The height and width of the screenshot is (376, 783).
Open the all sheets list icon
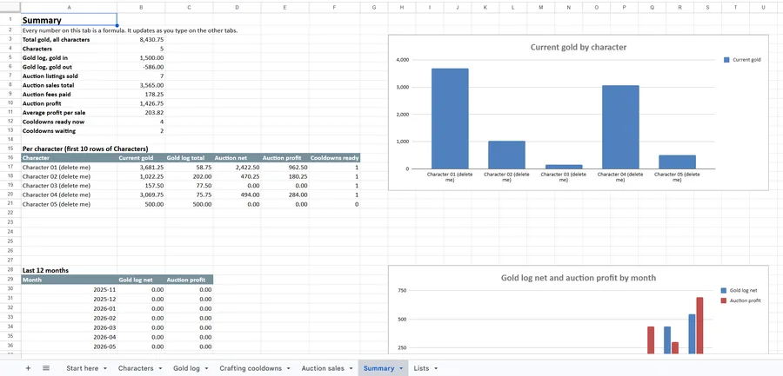46,368
